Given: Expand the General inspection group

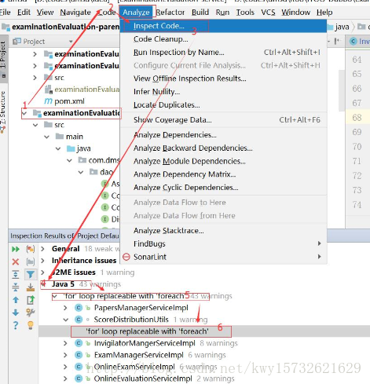Looking at the screenshot, I should point(43,249).
